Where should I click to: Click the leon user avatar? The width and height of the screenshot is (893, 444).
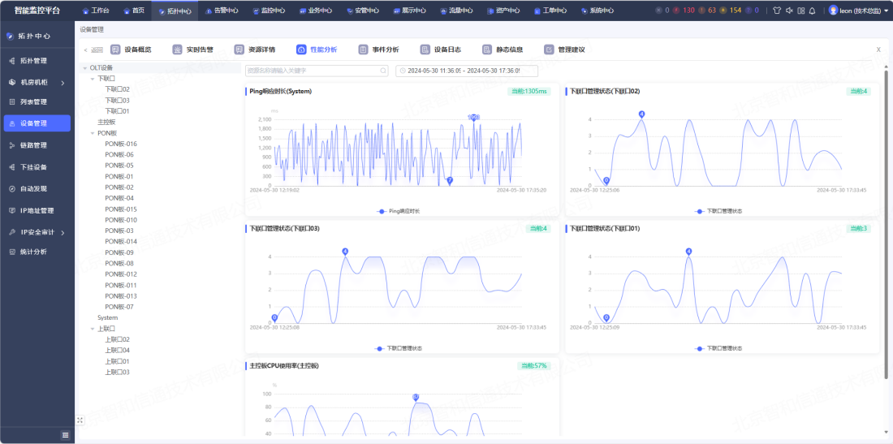833,11
